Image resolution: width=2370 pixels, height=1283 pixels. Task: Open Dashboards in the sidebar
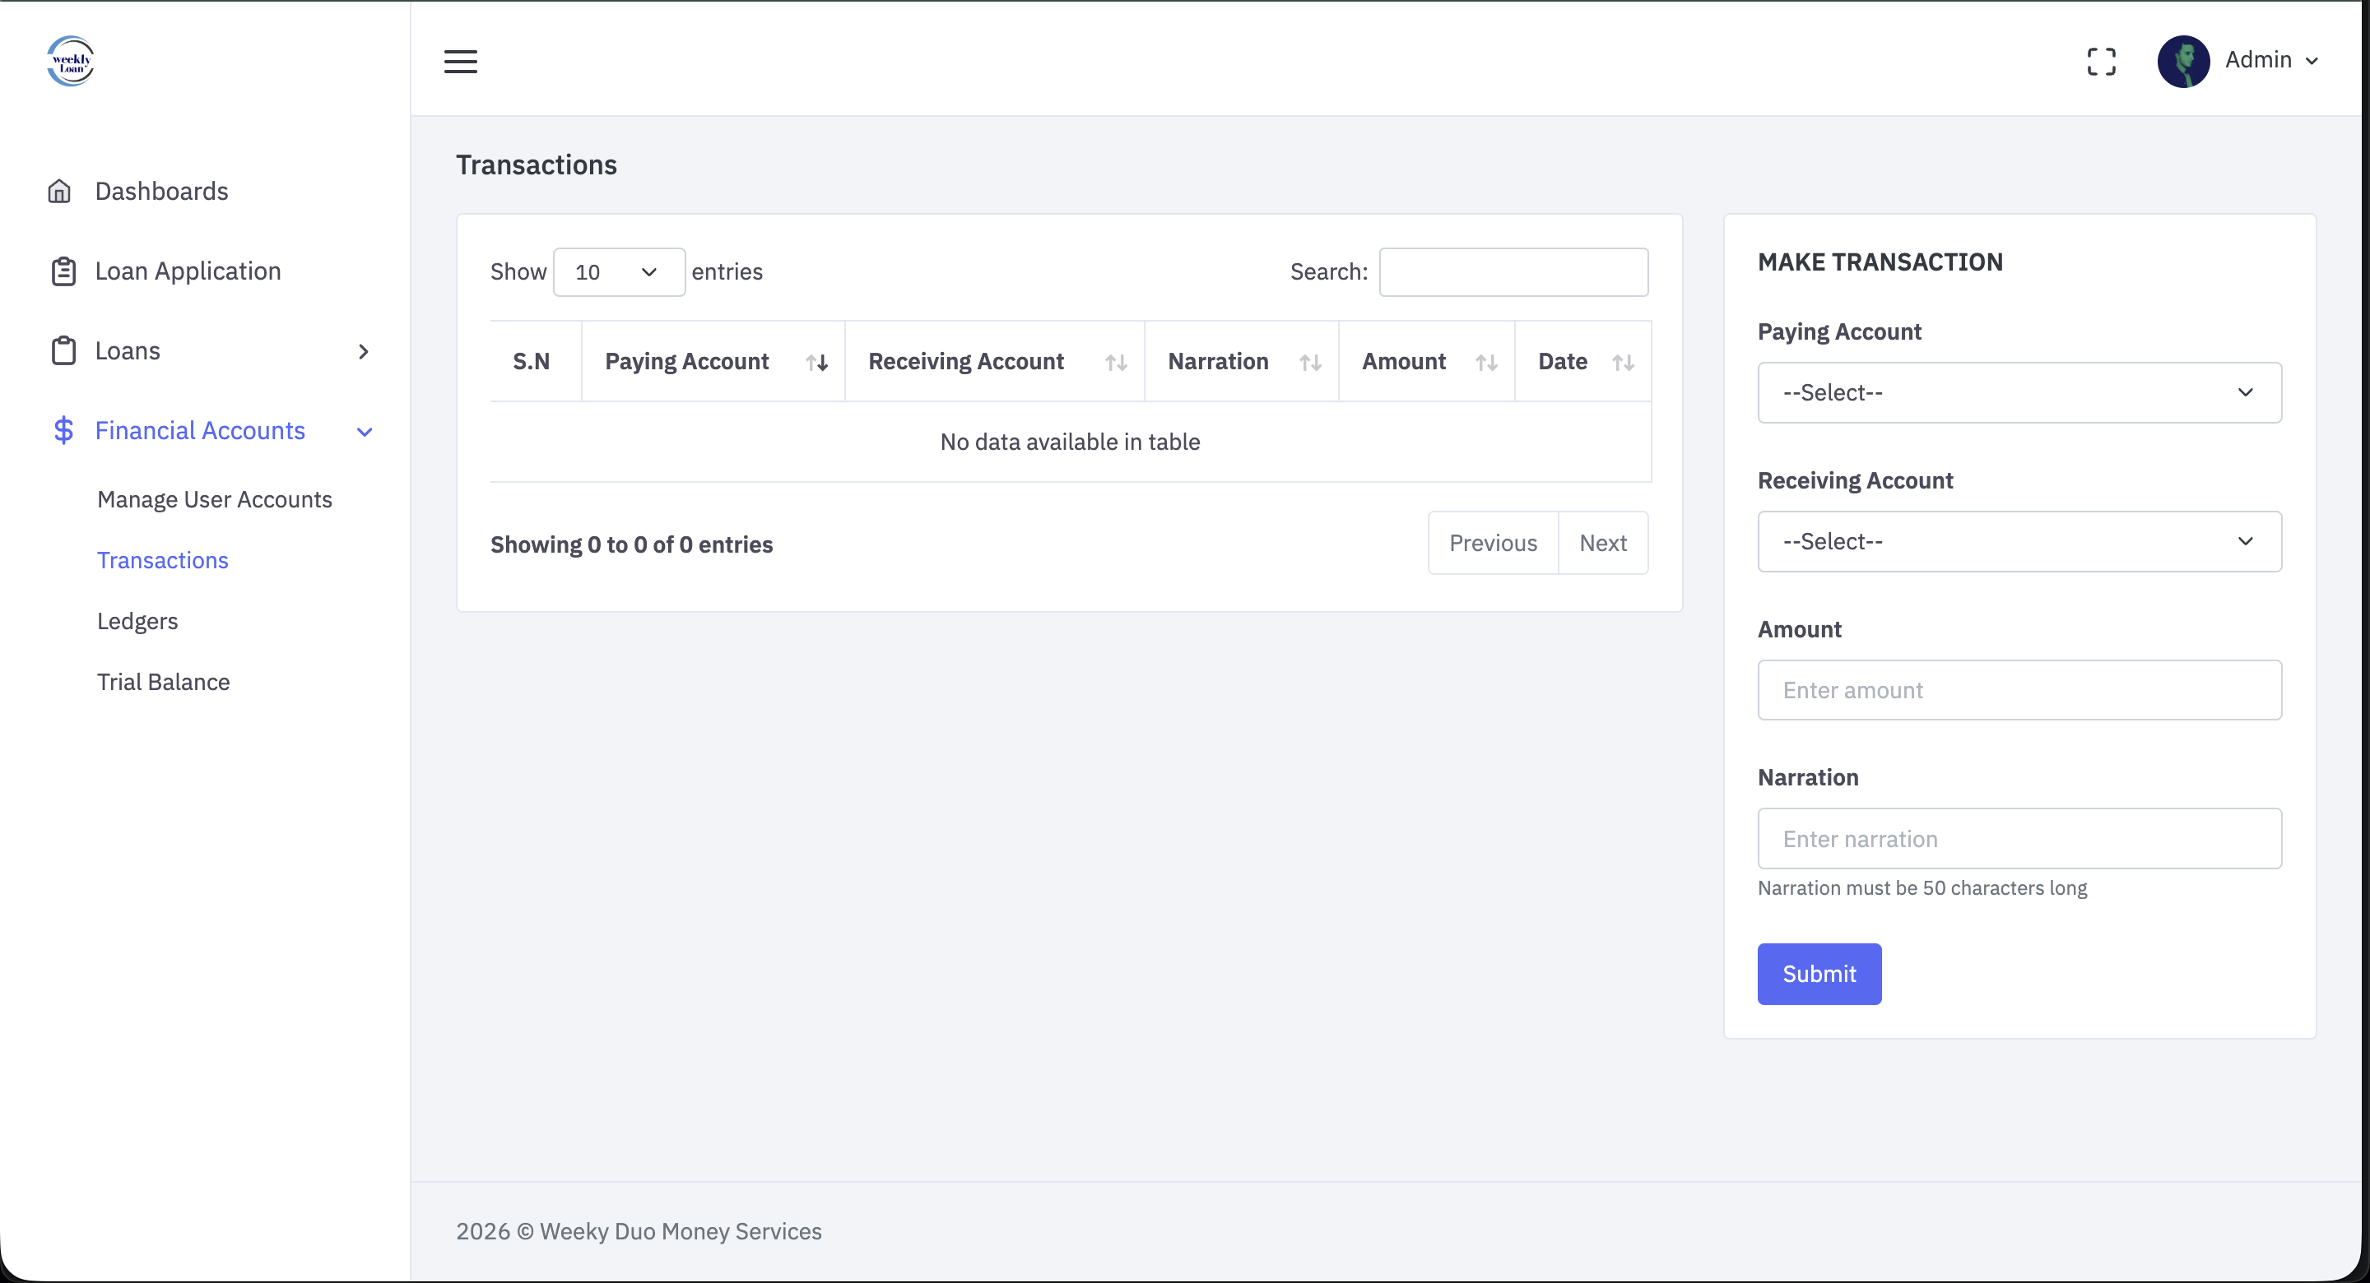coord(162,192)
